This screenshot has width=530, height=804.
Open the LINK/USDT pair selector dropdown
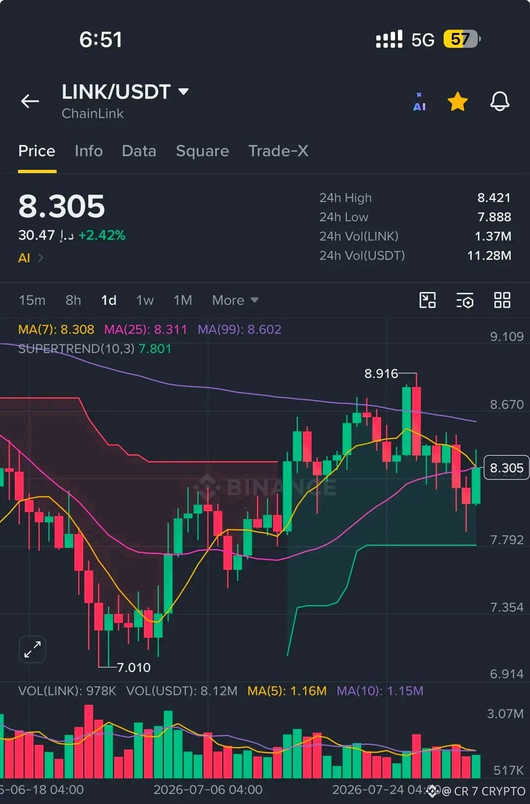pyautogui.click(x=125, y=92)
